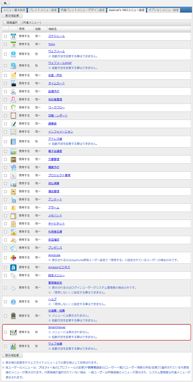
Task: Click the Schedule calendar icon
Action: click(13, 36)
